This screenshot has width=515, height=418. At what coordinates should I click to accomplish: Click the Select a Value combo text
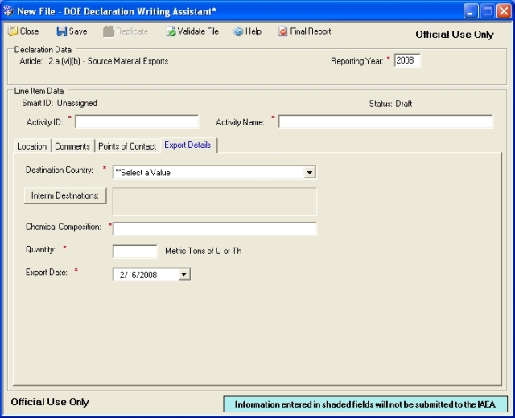tap(143, 173)
